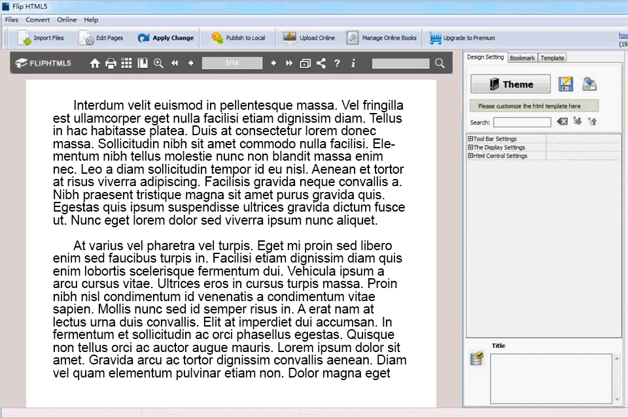This screenshot has width=628, height=418.
Task: Expand The Display Settings node
Action: click(470, 147)
